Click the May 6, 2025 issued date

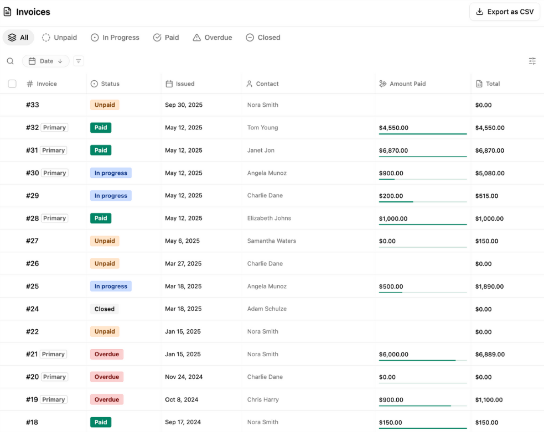[182, 241]
